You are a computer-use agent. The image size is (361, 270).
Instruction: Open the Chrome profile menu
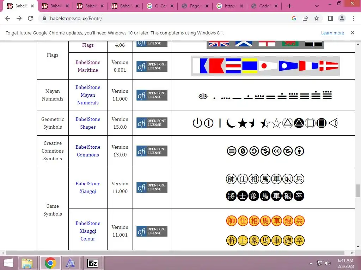[342, 18]
